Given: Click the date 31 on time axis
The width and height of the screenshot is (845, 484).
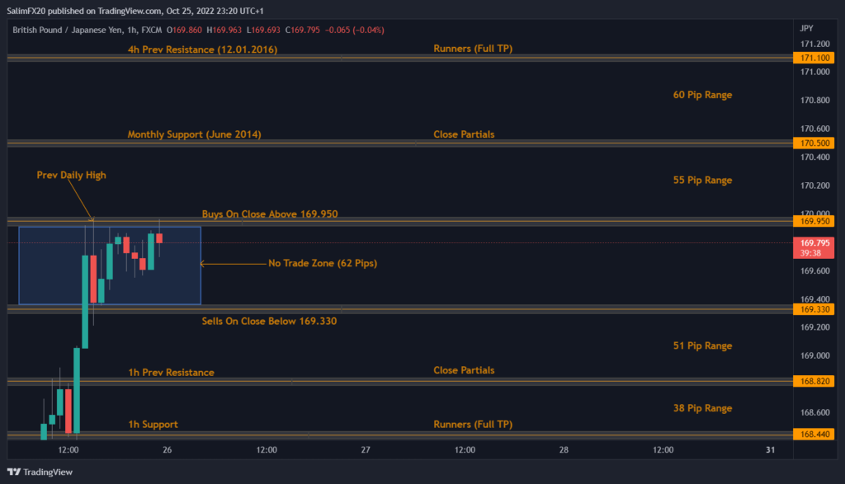Looking at the screenshot, I should click(770, 450).
